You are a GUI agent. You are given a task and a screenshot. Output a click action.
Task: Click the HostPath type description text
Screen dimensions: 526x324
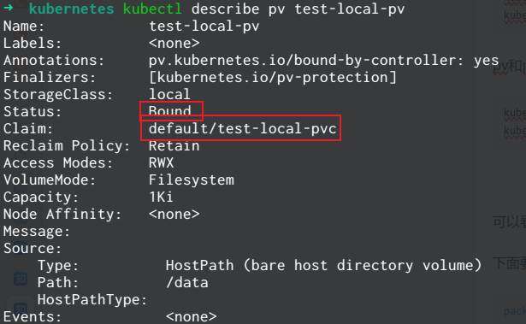pyautogui.click(x=323, y=265)
